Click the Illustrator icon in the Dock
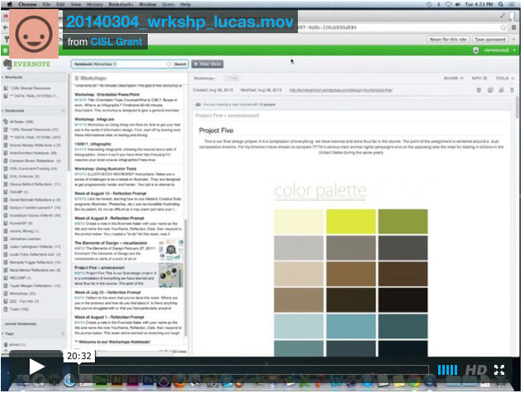Viewport: 524px width, 393px height. click(x=116, y=381)
